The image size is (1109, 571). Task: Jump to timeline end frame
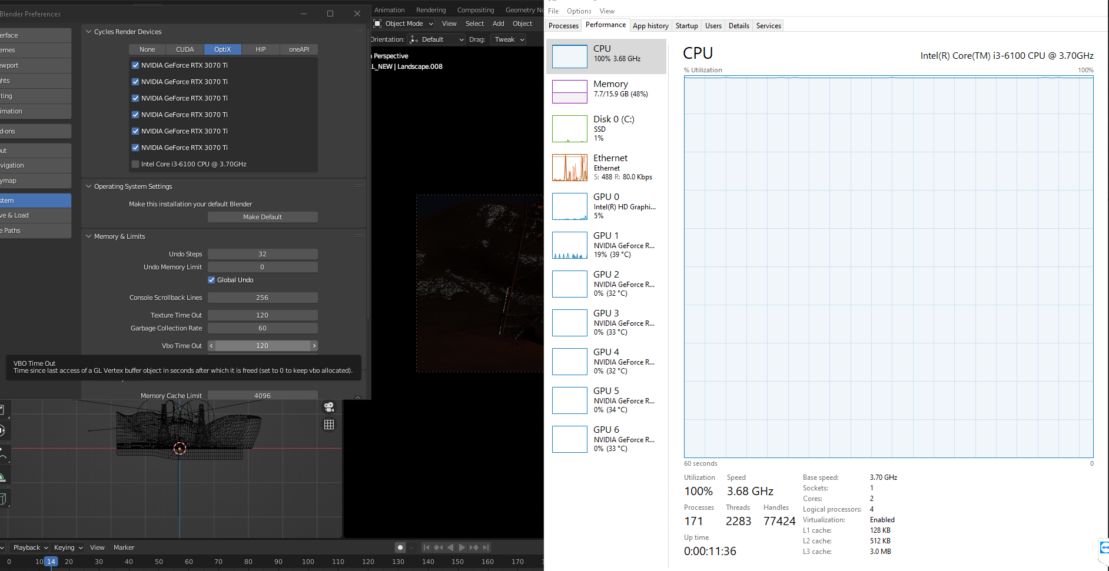(486, 547)
